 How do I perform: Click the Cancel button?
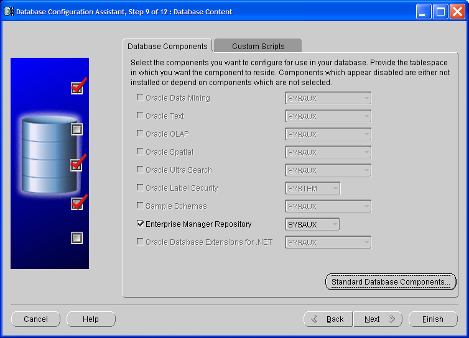tap(35, 319)
